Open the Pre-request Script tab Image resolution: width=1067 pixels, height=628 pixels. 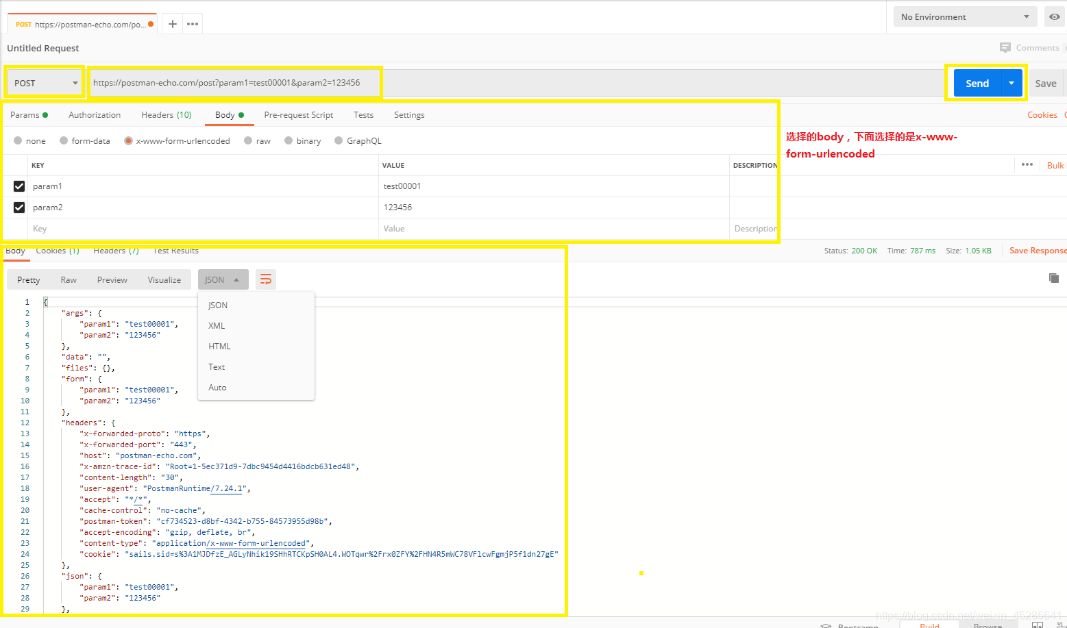(299, 115)
